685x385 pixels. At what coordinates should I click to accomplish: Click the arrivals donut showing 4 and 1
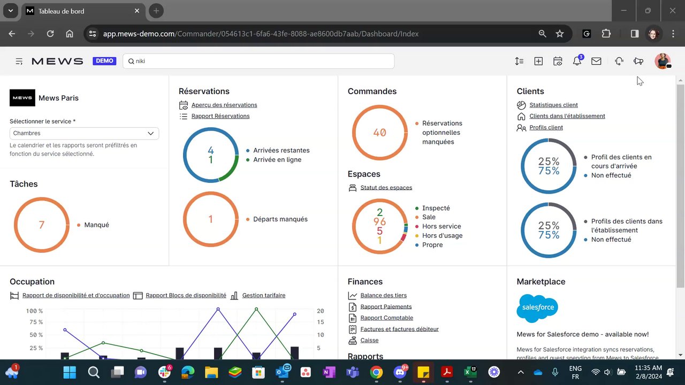click(211, 155)
